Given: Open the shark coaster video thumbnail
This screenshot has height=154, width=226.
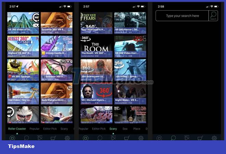Looking at the screenshot, I should (x=23, y=115).
